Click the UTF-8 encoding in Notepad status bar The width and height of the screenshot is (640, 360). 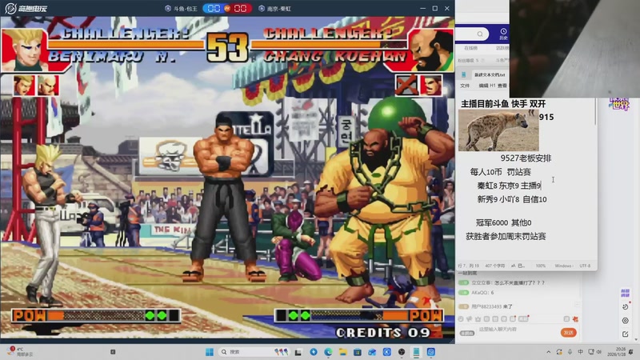point(585,266)
